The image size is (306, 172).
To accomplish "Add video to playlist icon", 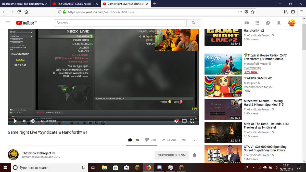I will 184,140.
